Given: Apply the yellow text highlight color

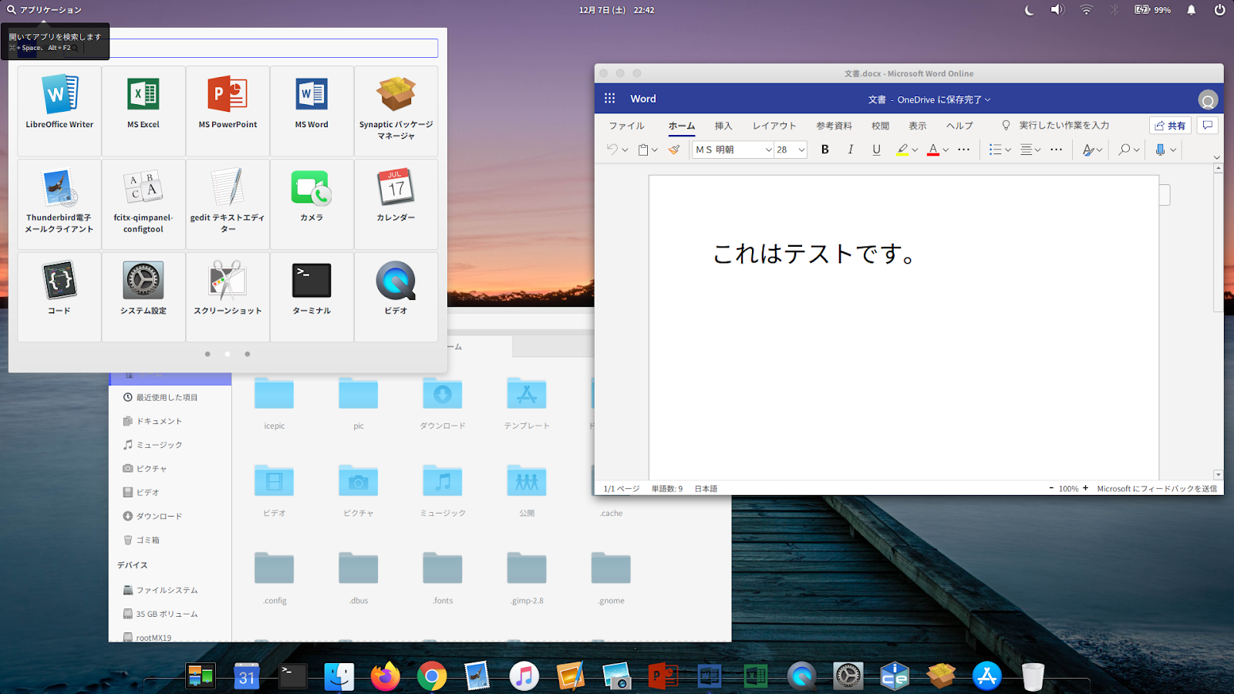Looking at the screenshot, I should point(902,150).
